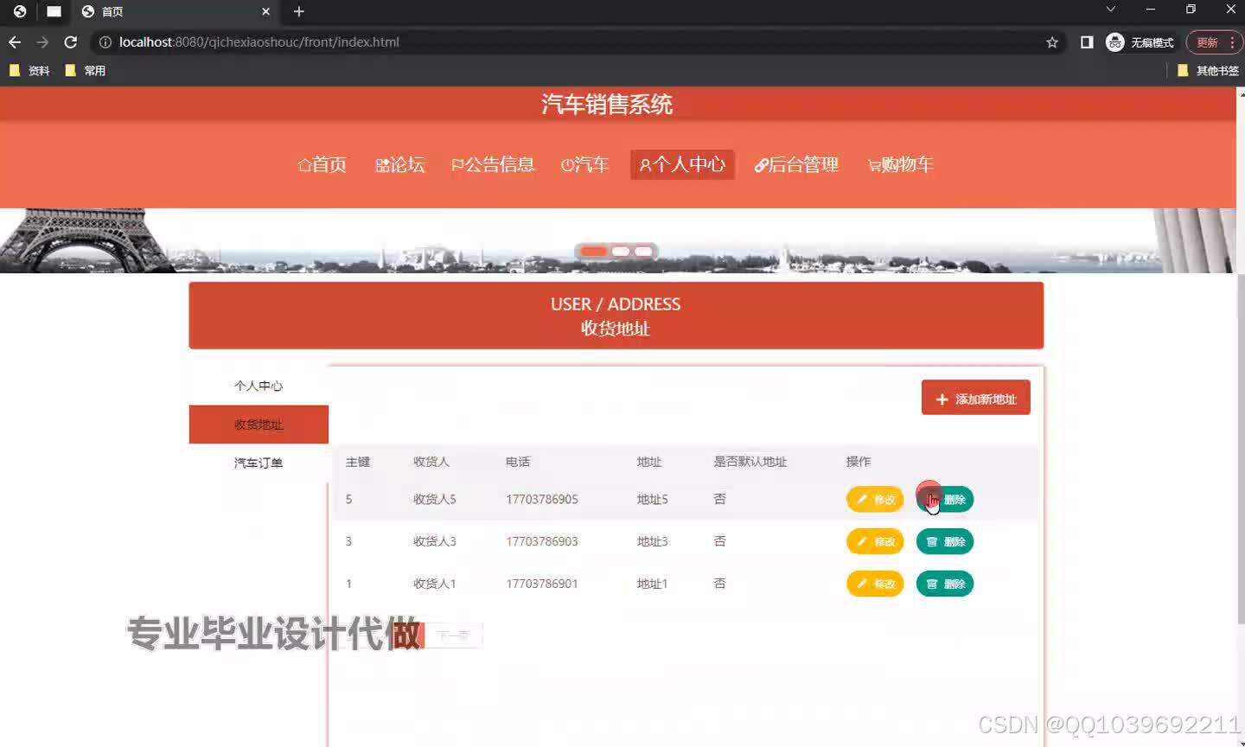
Task: Open 后台管理 in the navigation bar
Action: 796,164
